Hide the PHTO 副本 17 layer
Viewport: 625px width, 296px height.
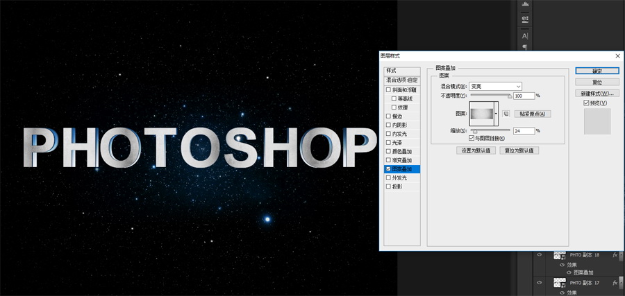pyautogui.click(x=540, y=282)
